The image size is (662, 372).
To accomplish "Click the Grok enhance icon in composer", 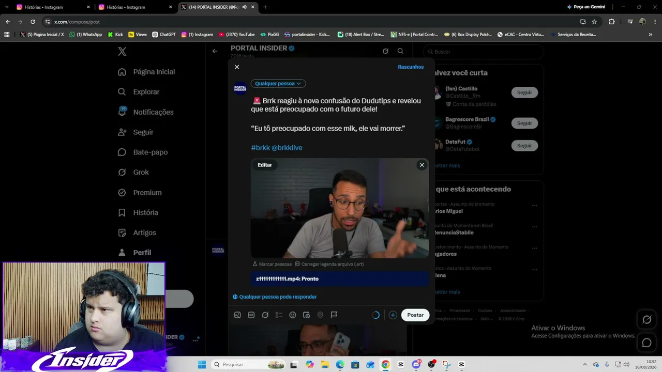I will tap(265, 315).
